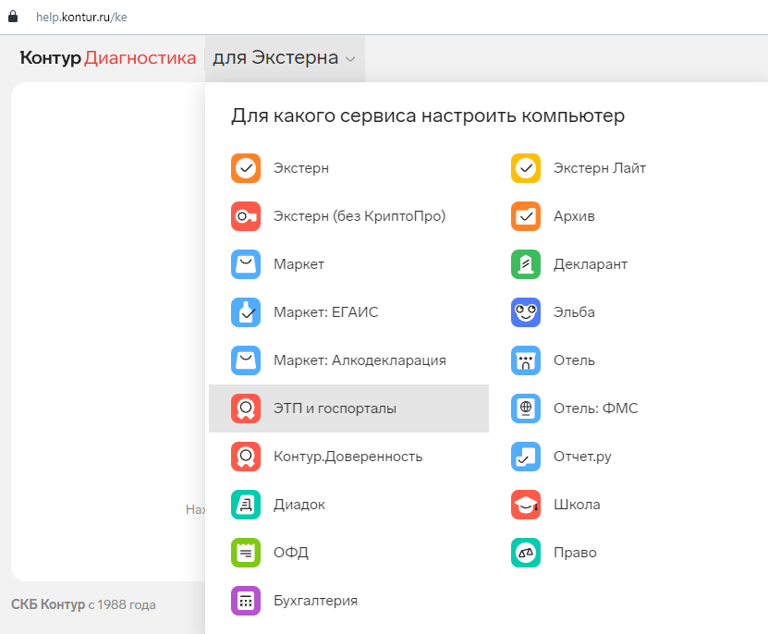Open the 'для Экстерна' service dropdown
This screenshot has width=768, height=634.
[285, 58]
